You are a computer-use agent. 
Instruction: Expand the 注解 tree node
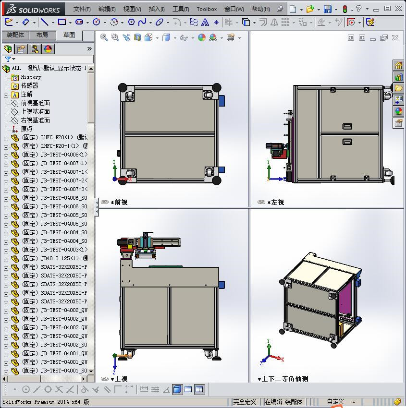tap(6, 96)
